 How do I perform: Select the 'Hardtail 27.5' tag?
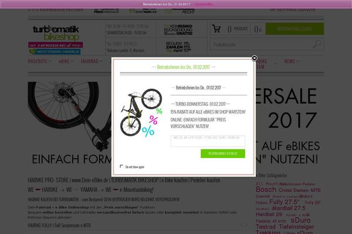coord(289,208)
